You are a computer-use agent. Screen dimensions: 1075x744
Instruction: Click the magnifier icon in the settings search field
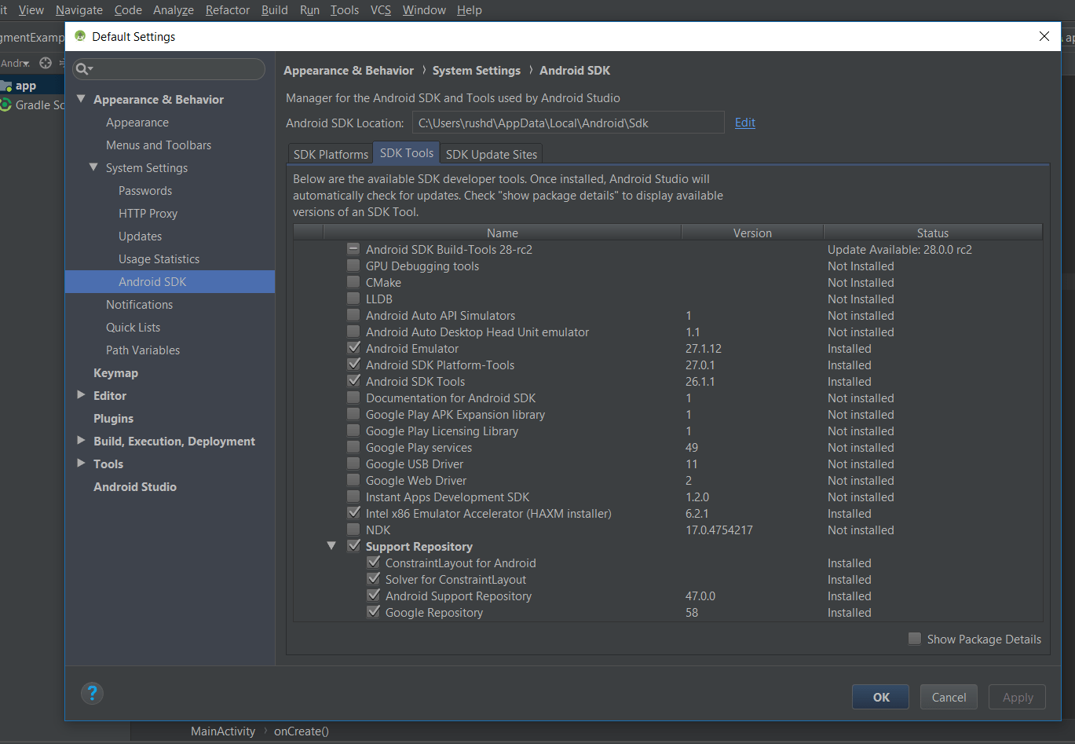pos(81,69)
